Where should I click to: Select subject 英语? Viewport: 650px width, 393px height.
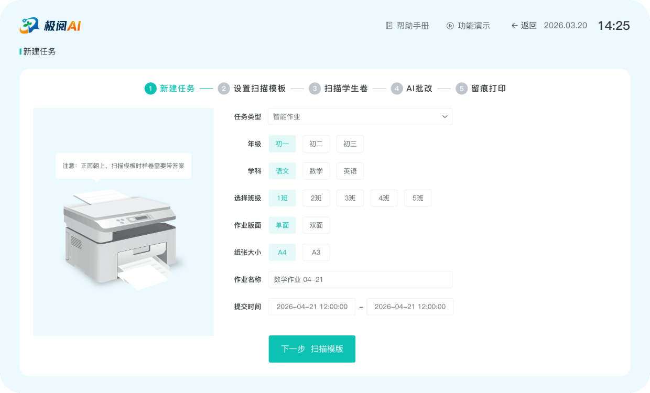pos(350,171)
